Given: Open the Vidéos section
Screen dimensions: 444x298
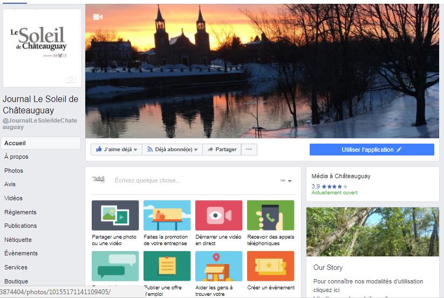Looking at the screenshot, I should pos(13,198).
